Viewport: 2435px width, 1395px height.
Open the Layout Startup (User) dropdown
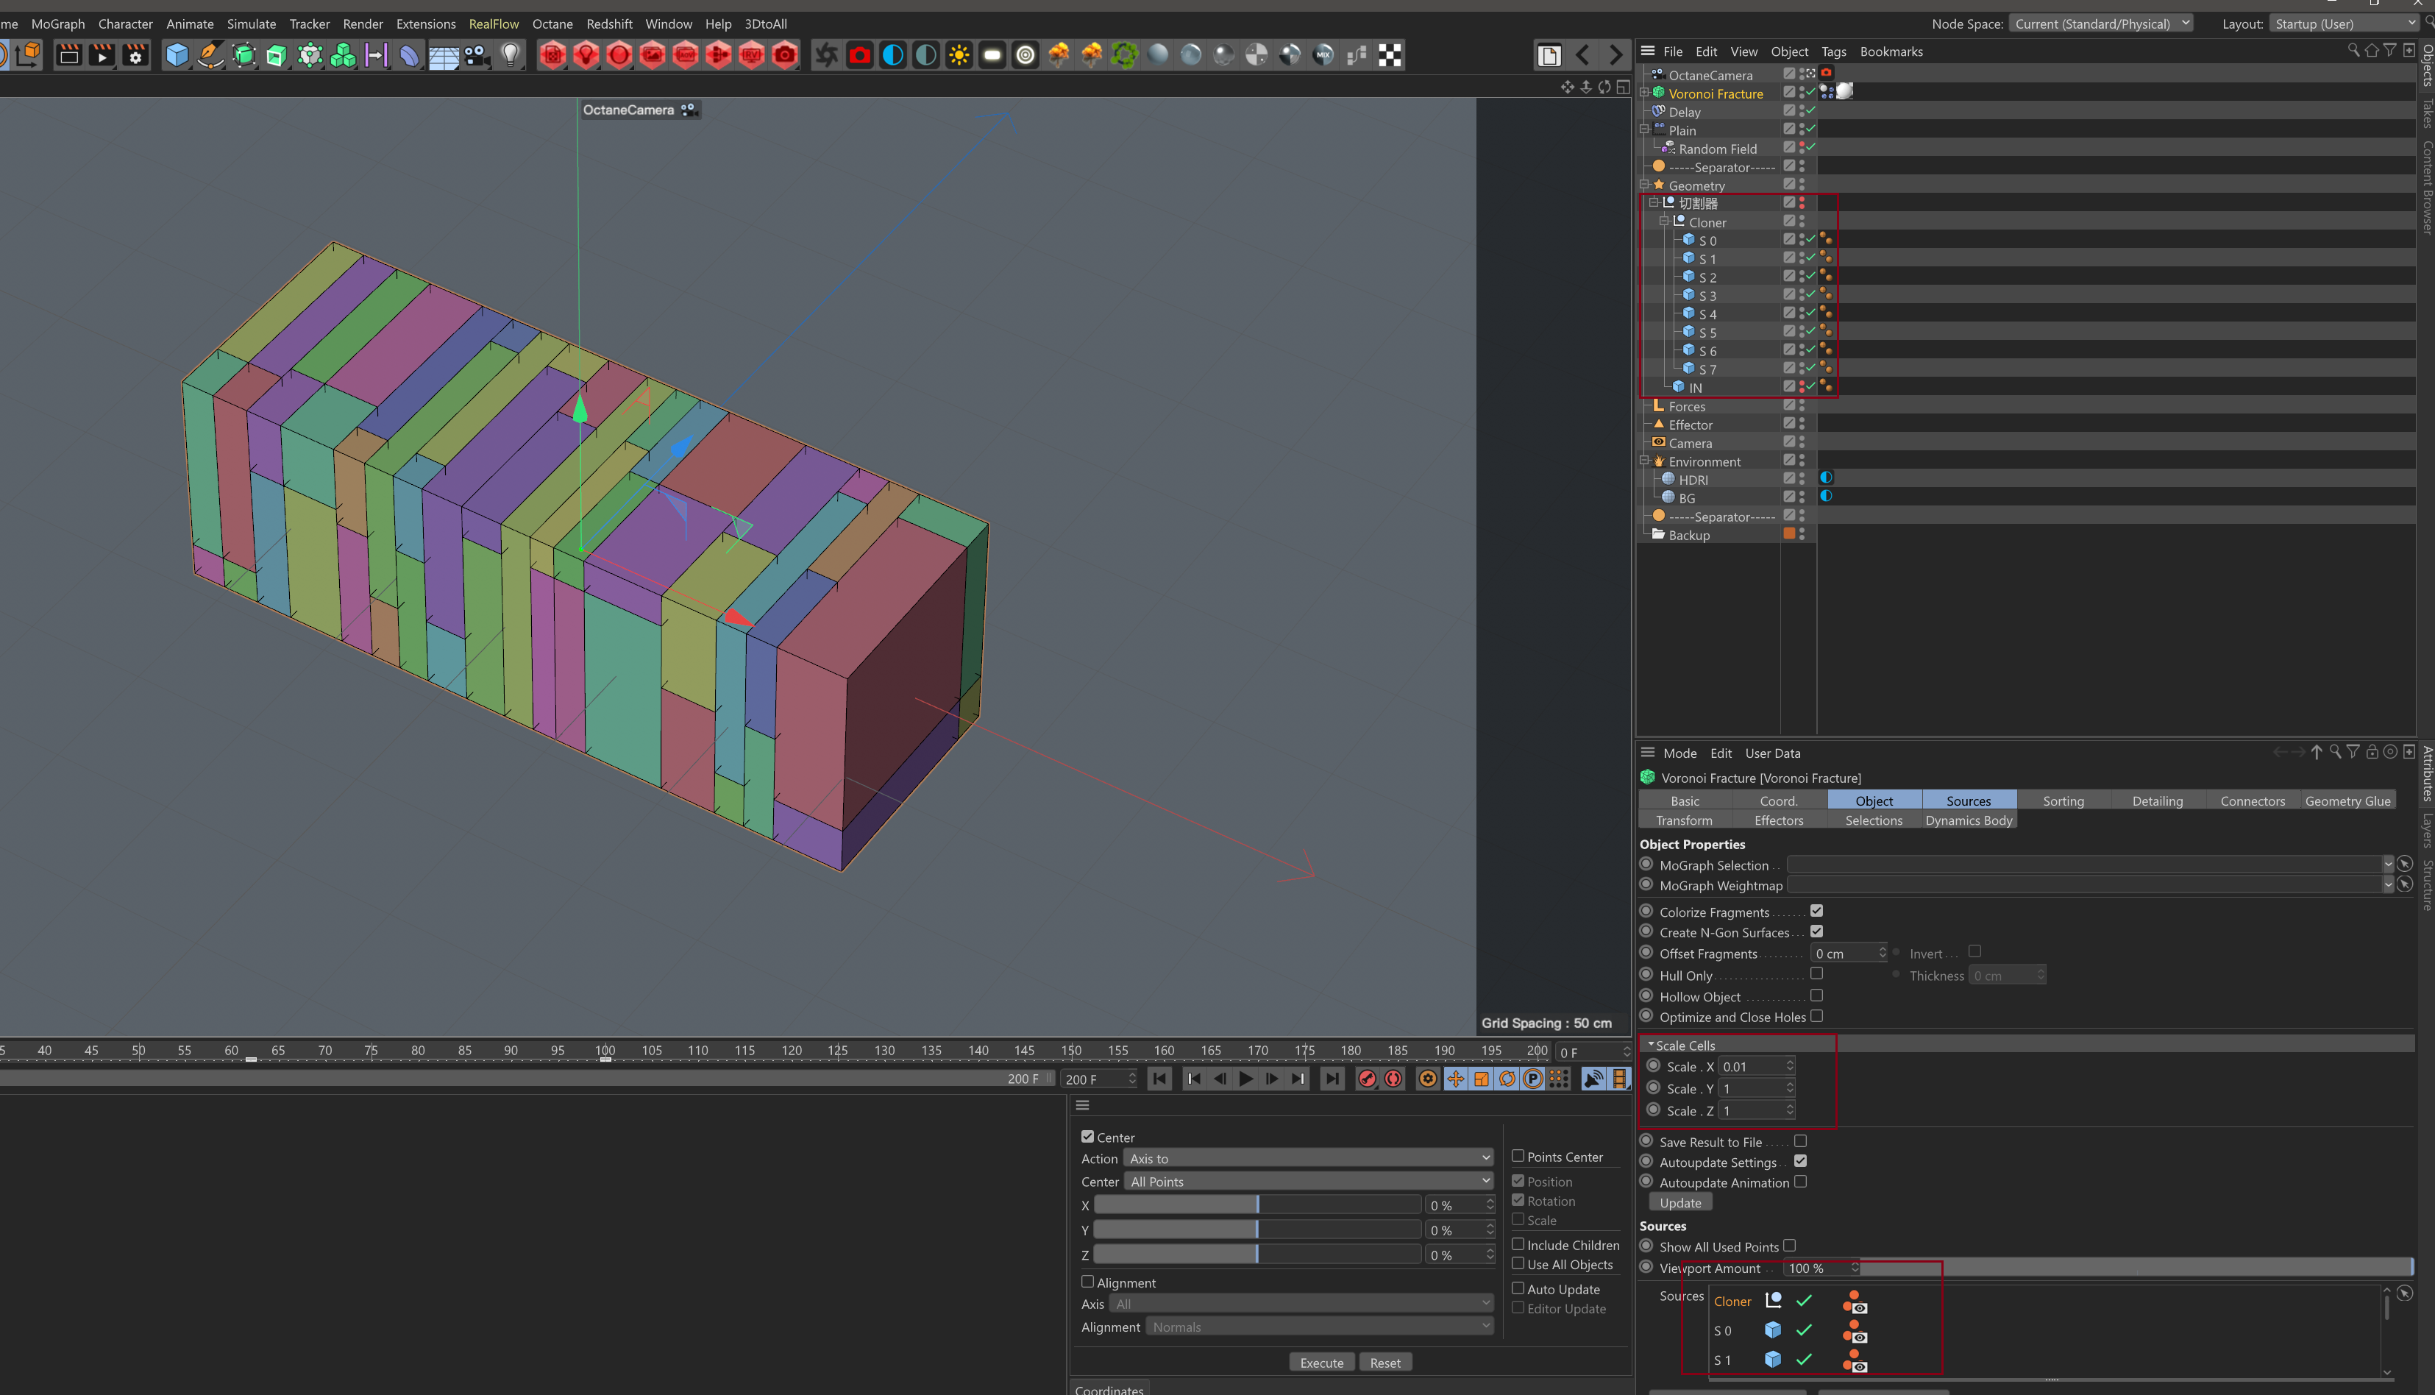click(2345, 24)
